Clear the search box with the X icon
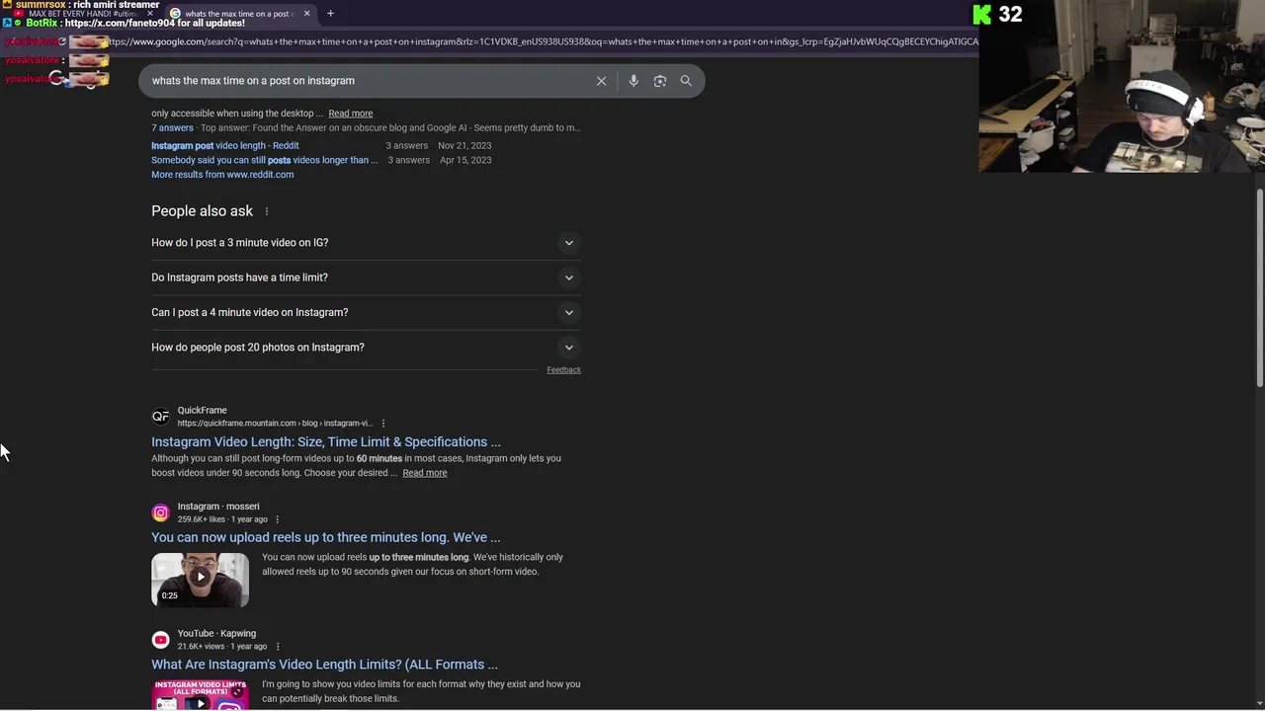The height and width of the screenshot is (711, 1265). [601, 81]
